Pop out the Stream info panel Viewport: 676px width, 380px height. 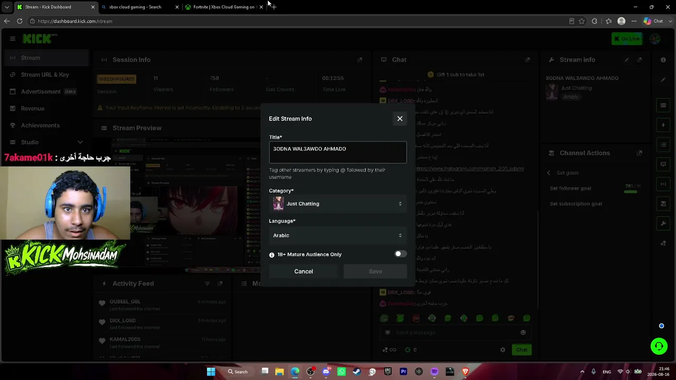tap(640, 60)
